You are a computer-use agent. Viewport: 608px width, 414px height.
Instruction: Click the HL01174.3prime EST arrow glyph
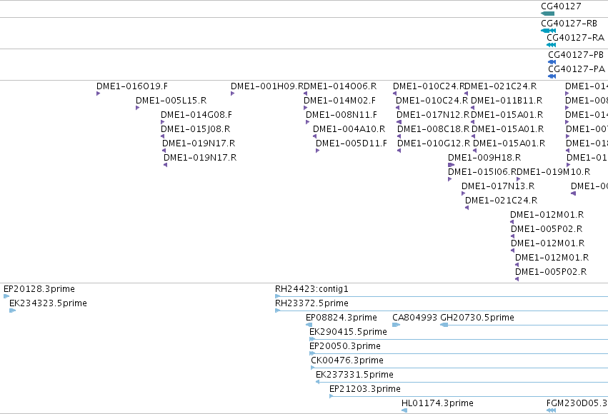tap(404, 410)
